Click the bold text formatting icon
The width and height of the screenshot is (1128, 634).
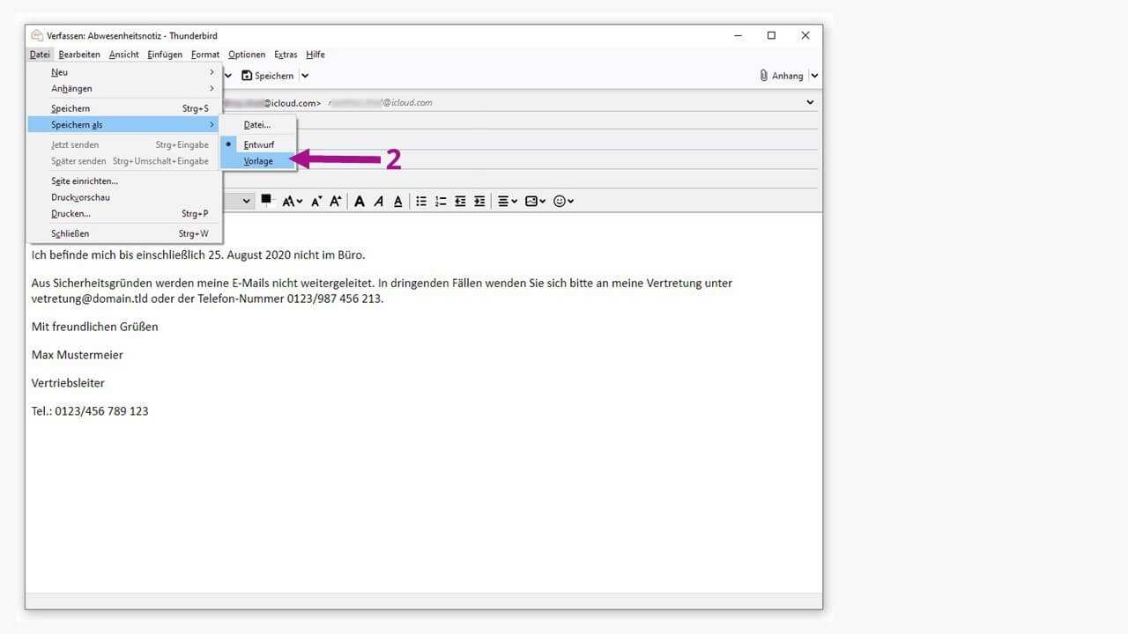click(x=360, y=202)
